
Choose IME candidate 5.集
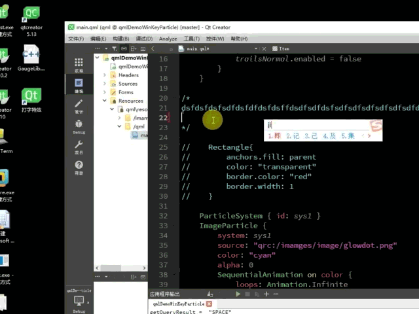pyautogui.click(x=348, y=136)
